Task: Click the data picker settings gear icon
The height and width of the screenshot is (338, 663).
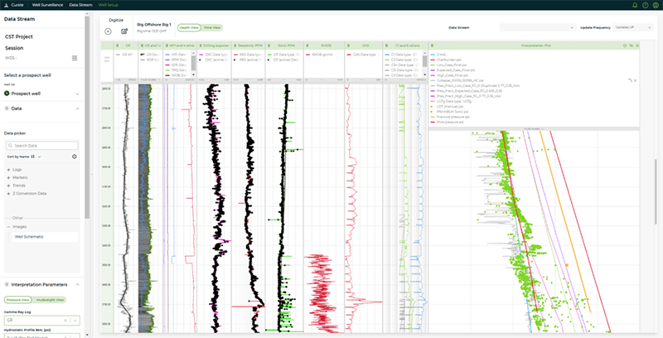Action: [75, 156]
